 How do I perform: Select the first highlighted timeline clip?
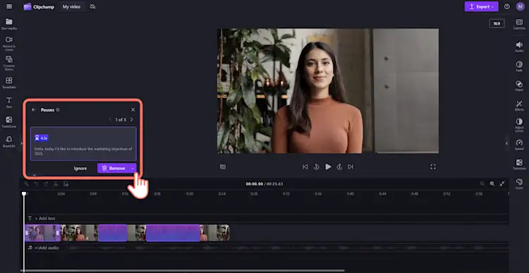pyautogui.click(x=42, y=233)
